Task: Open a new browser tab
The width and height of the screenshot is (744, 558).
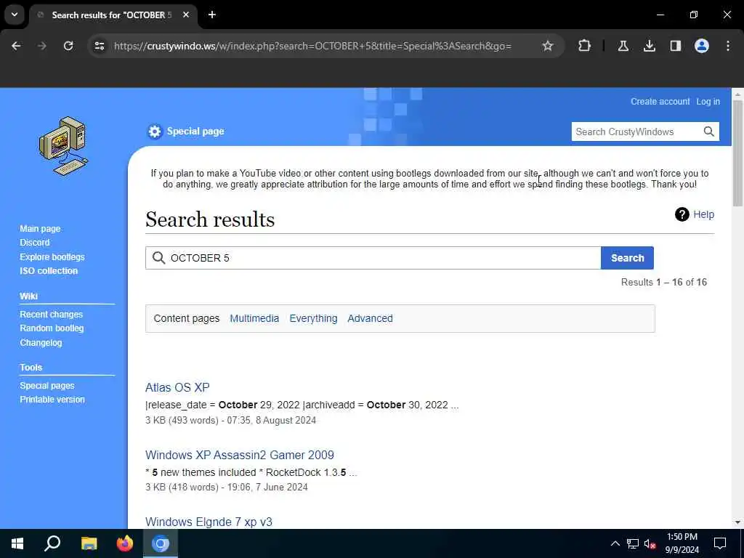Action: coord(212,15)
